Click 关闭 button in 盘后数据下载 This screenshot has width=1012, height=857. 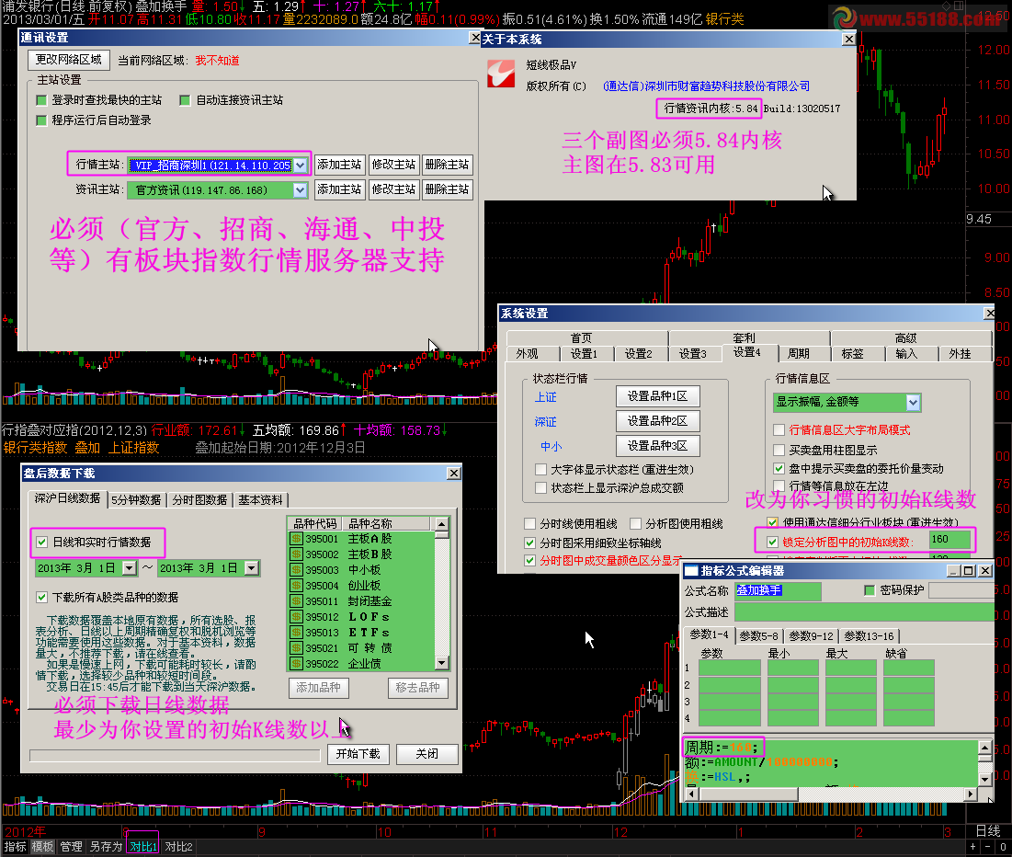427,754
